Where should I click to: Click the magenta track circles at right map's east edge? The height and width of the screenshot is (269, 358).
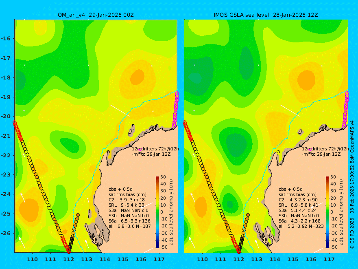click(x=346, y=110)
